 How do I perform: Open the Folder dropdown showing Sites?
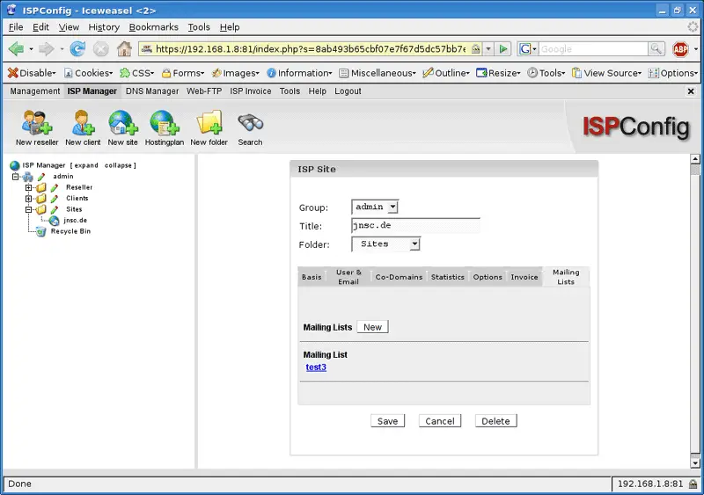pos(385,244)
